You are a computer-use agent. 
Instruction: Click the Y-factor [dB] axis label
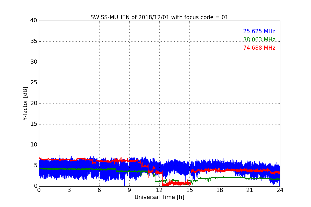(25, 103)
